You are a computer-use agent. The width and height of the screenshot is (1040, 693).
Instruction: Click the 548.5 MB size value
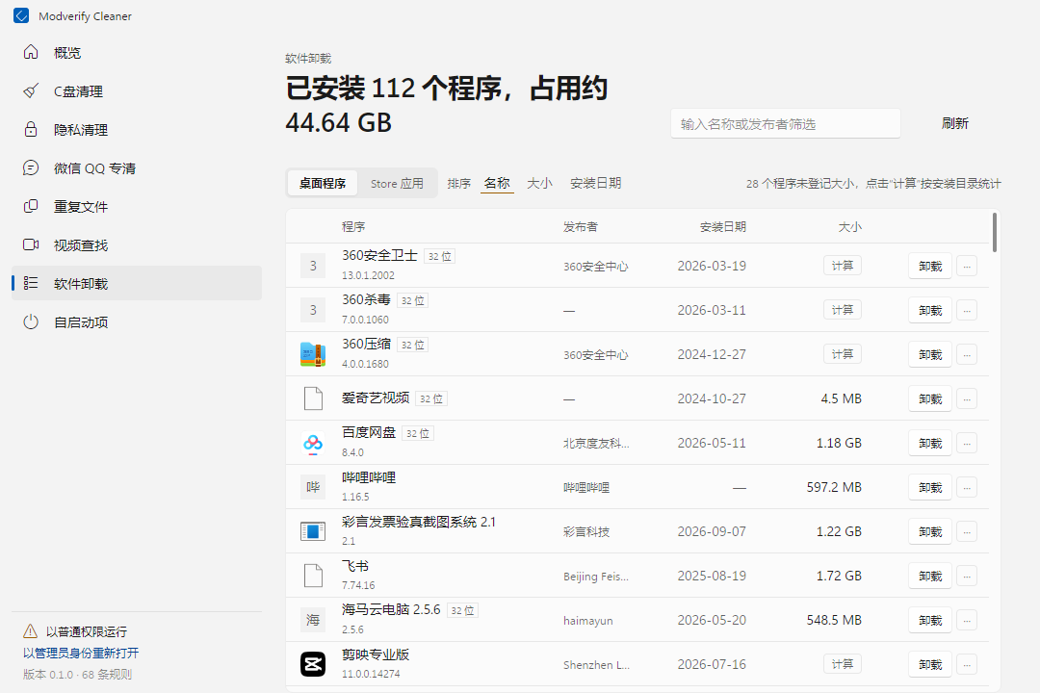(834, 620)
